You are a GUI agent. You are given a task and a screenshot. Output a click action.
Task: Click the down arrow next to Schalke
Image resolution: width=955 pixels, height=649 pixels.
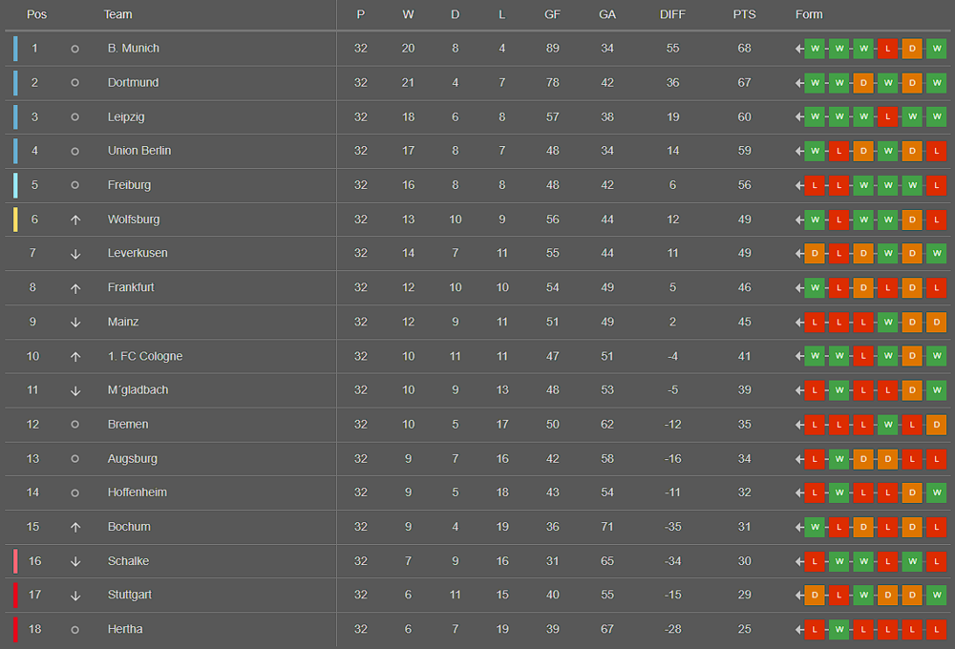75,561
